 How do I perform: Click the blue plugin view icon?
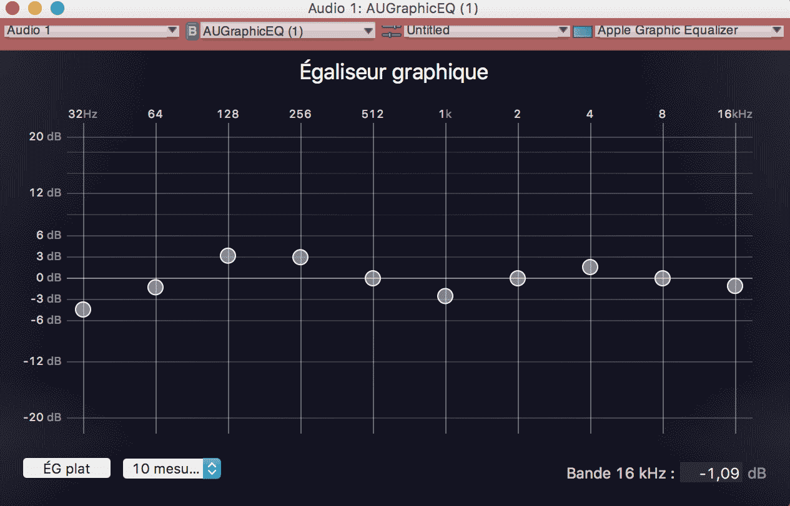[583, 31]
